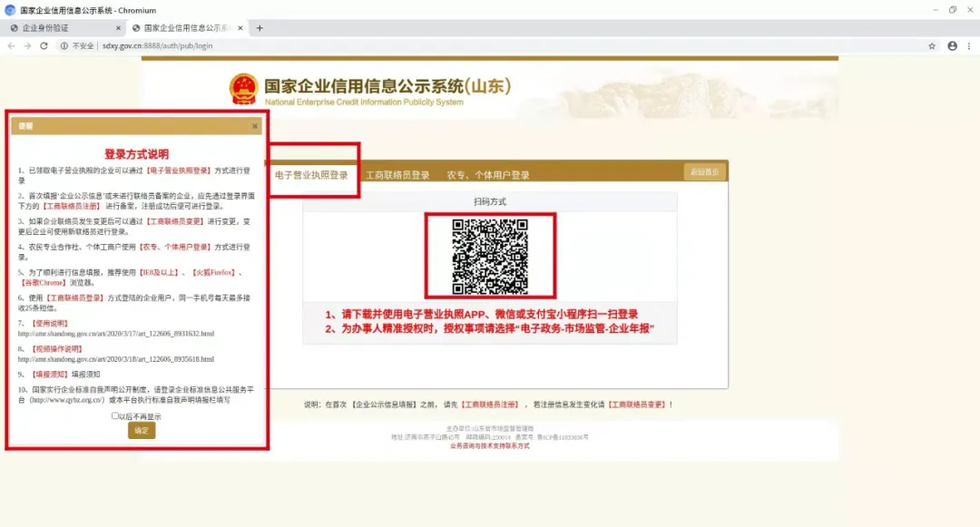The image size is (980, 527).
Task: Click the browser back arrow
Action: pos(11,45)
